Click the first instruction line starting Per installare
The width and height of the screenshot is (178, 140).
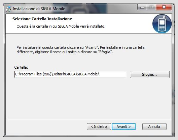(80, 47)
